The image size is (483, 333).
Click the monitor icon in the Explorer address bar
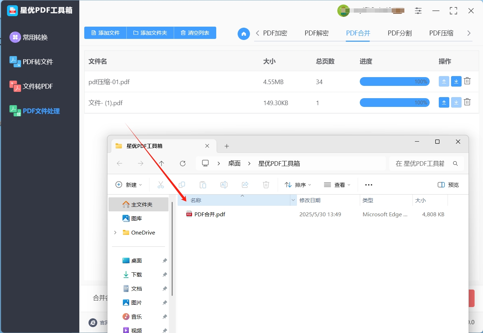205,163
